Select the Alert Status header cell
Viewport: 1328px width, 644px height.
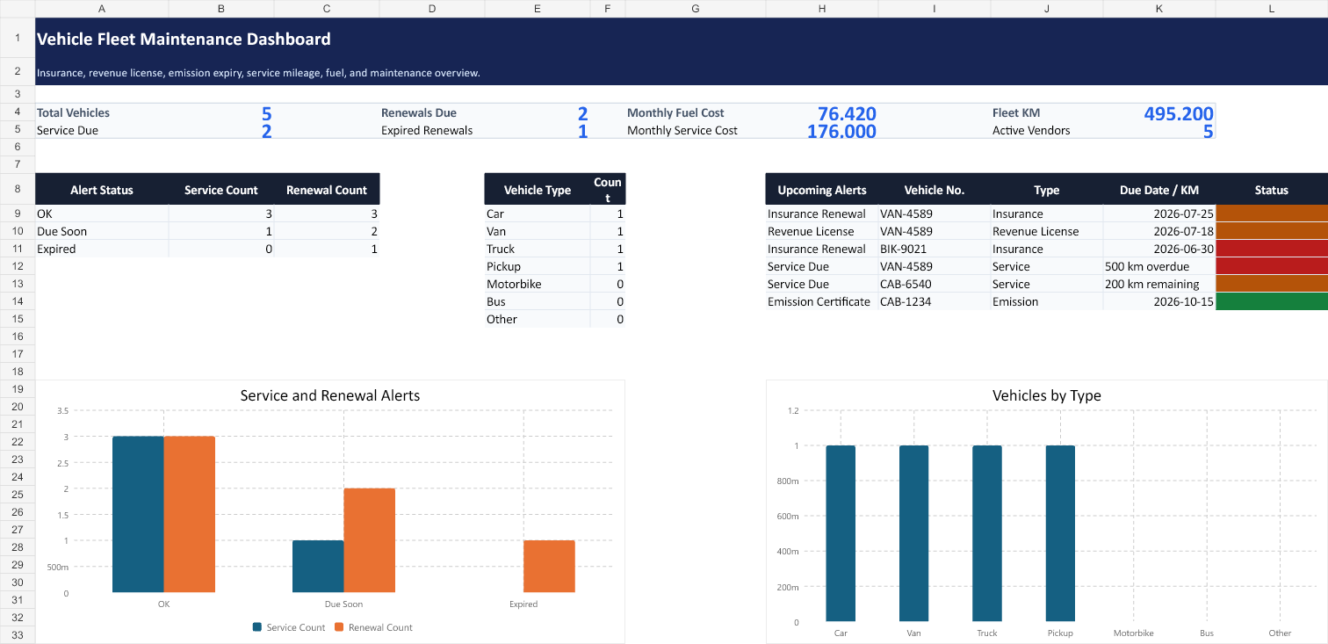pos(102,189)
